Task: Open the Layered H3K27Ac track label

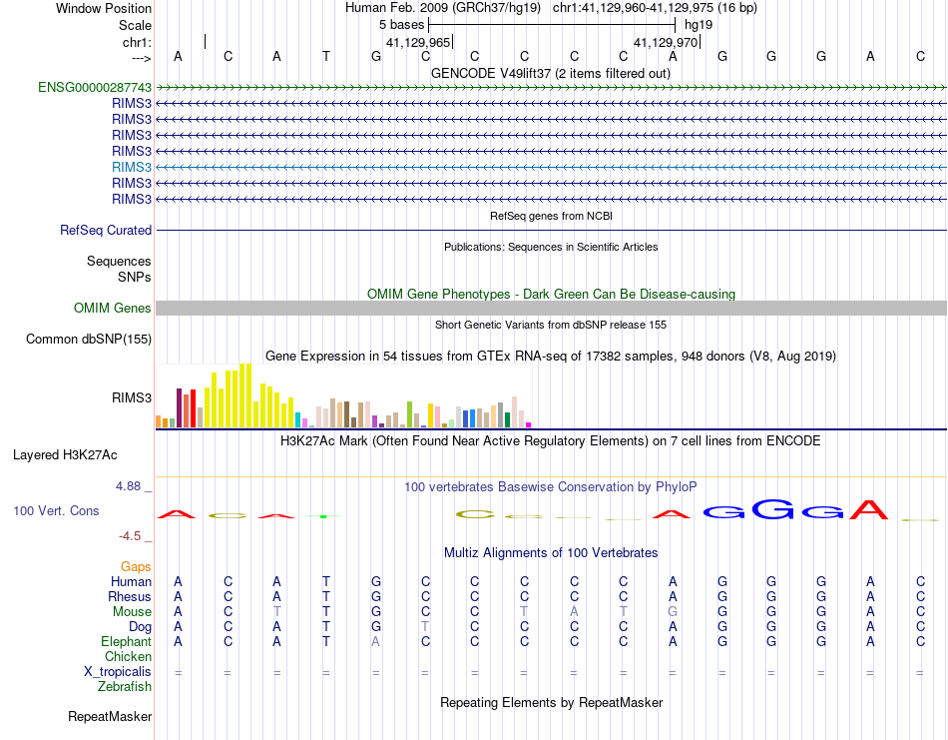Action: (65, 455)
